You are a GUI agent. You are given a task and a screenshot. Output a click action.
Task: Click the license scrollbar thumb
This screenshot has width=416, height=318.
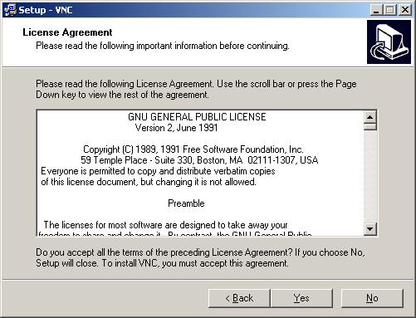coord(370,127)
